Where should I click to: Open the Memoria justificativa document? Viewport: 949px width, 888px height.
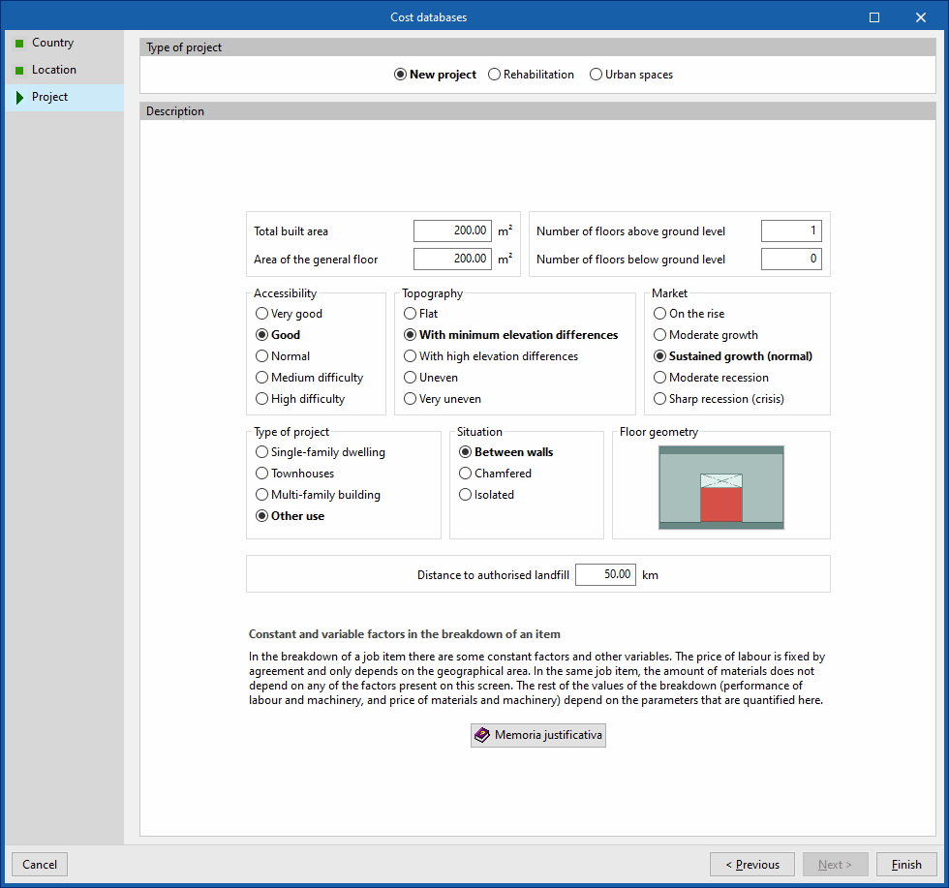538,735
